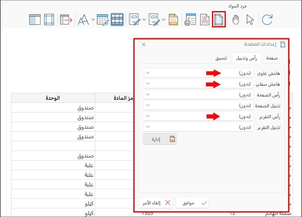Image resolution: width=302 pixels, height=217 pixels.
Task: Click the إعدادات الصفحة dialog title icon
Action: click(x=283, y=44)
